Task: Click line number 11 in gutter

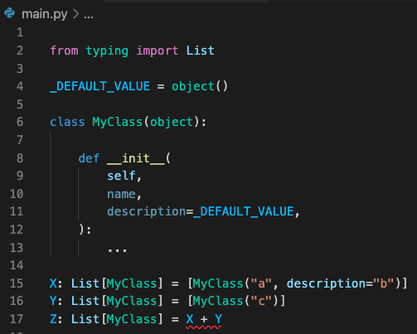Action: coord(17,211)
